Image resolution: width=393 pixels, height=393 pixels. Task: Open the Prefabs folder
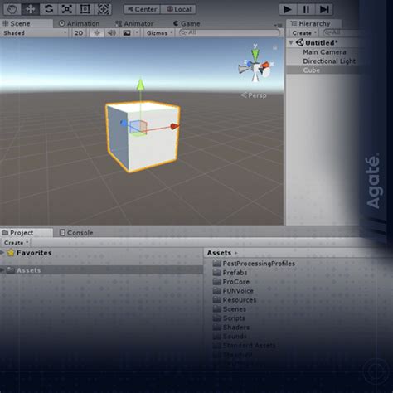pyautogui.click(x=230, y=273)
